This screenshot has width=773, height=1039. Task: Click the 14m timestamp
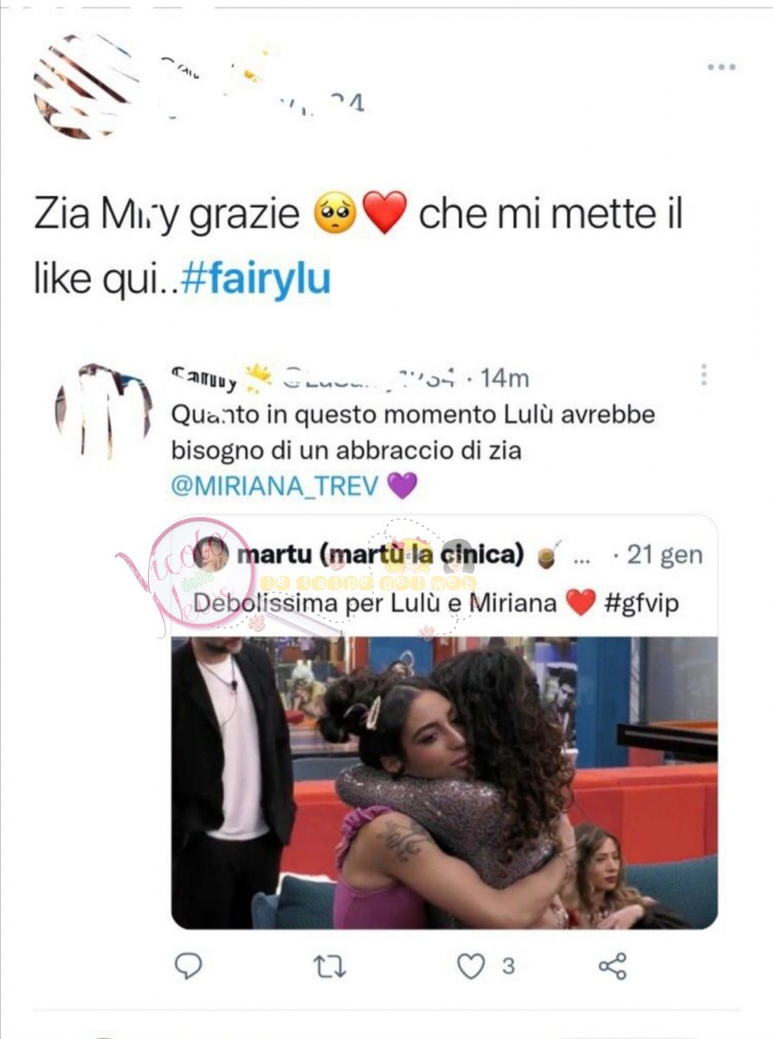[506, 378]
